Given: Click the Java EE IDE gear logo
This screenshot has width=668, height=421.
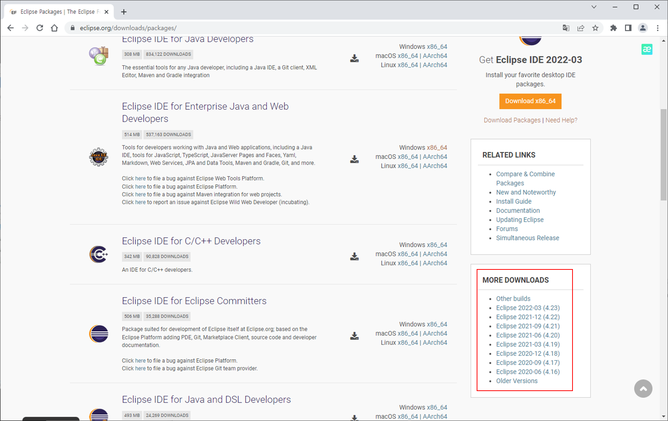Looking at the screenshot, I should (98, 157).
